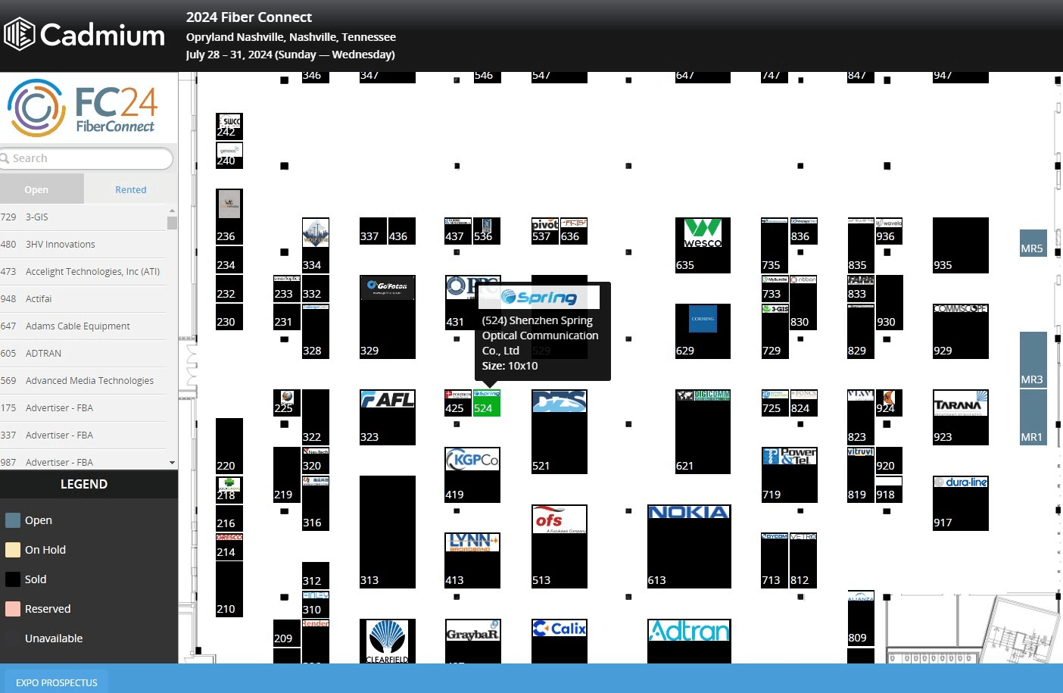Select the AFL booth 323
Viewport: 1063px width, 693px height.
click(x=387, y=417)
